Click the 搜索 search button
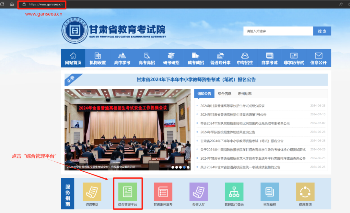Screen dimensions: 350x213 (322, 31)
